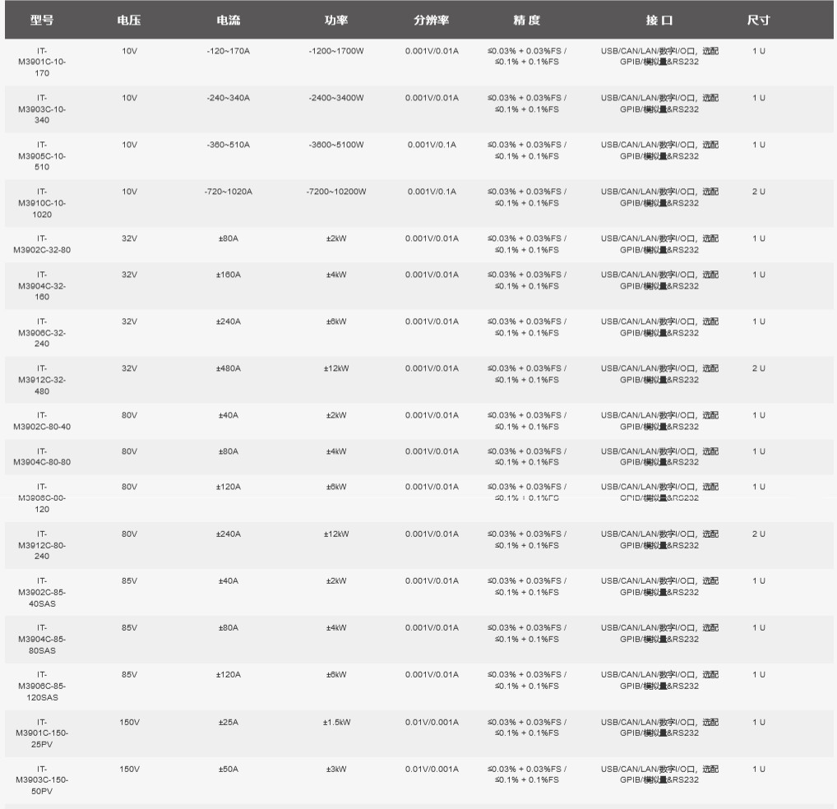Click the -7200~10200W power cell
This screenshot has height=809, width=837.
336,192
